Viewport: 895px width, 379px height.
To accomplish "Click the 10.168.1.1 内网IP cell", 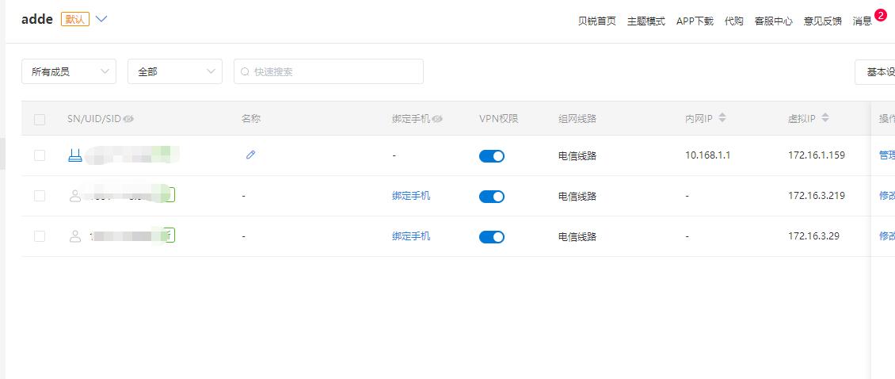I will point(708,155).
